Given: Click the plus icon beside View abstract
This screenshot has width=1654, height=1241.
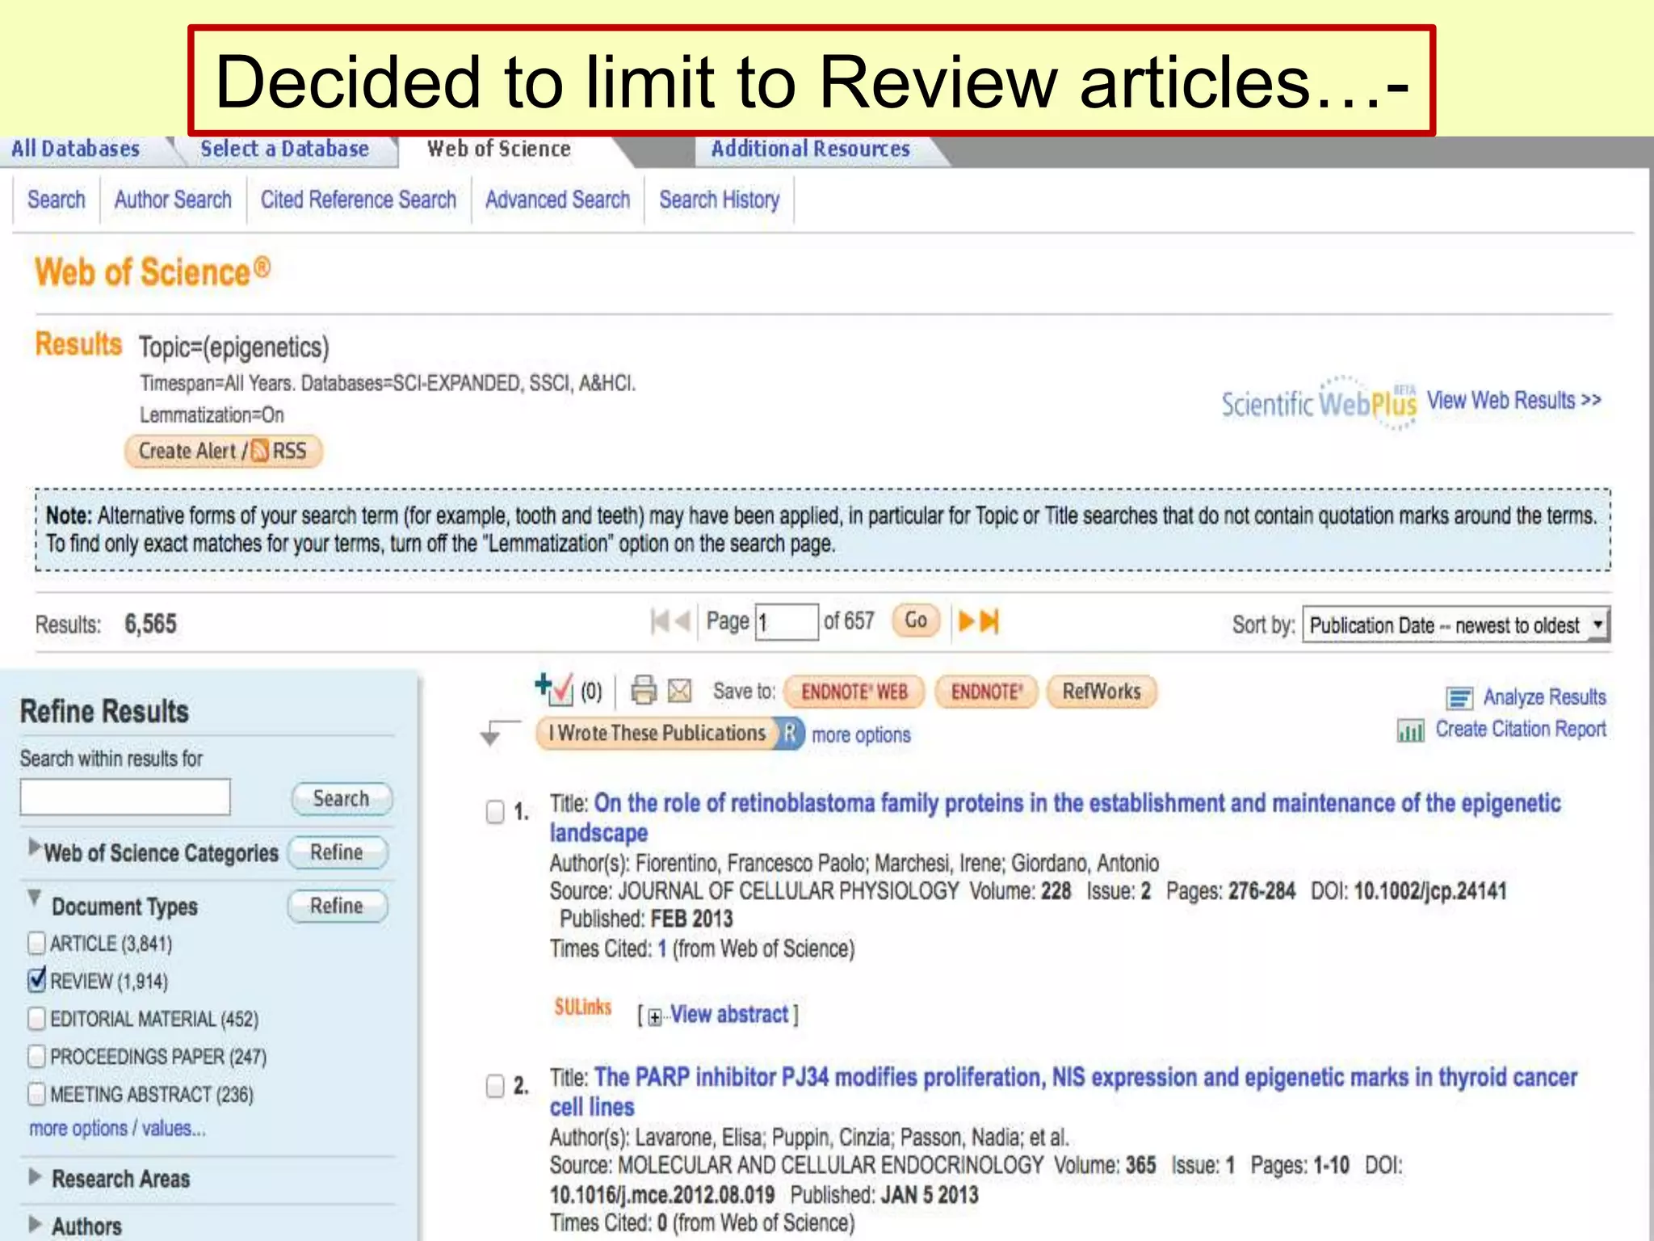Looking at the screenshot, I should [x=655, y=1016].
